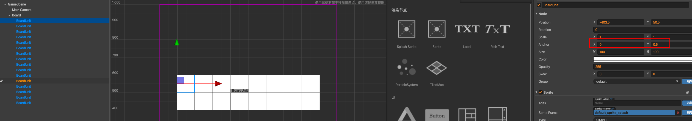Pick the Button UI node icon
Screen dimensions: 692x121
(x=437, y=115)
